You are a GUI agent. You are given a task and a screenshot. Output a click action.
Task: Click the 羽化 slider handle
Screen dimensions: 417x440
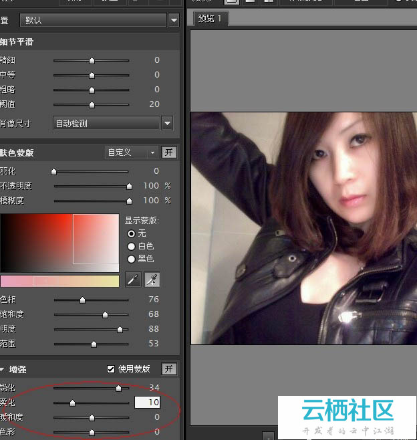[x=53, y=171]
